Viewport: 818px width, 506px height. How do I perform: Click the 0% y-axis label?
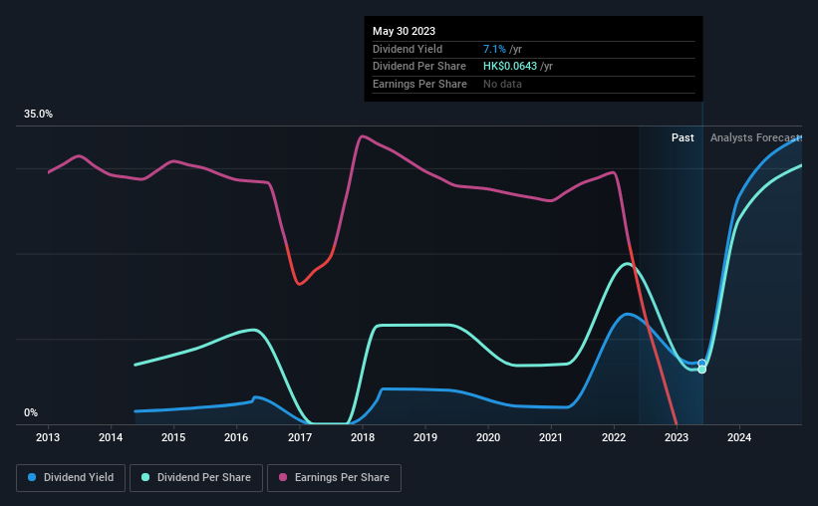[x=31, y=412]
